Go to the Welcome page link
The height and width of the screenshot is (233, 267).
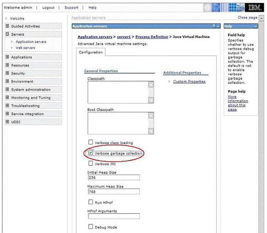(x=17, y=18)
